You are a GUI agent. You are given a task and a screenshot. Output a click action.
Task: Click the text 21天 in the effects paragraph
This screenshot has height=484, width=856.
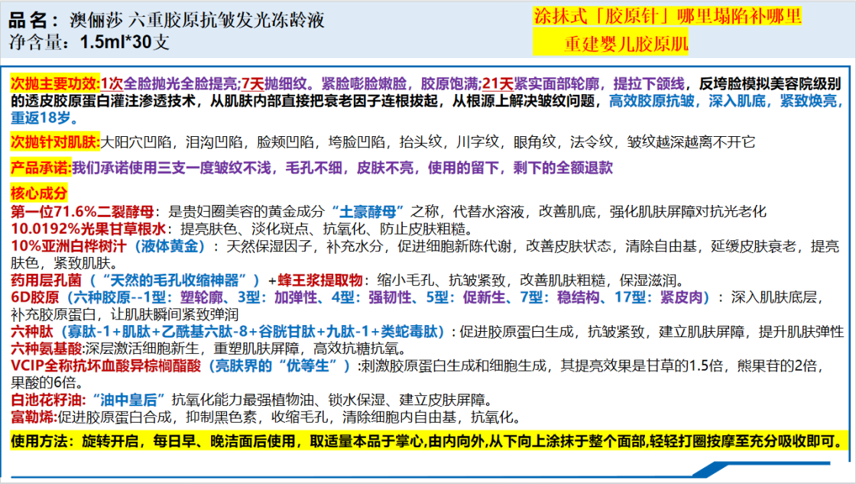click(498, 83)
